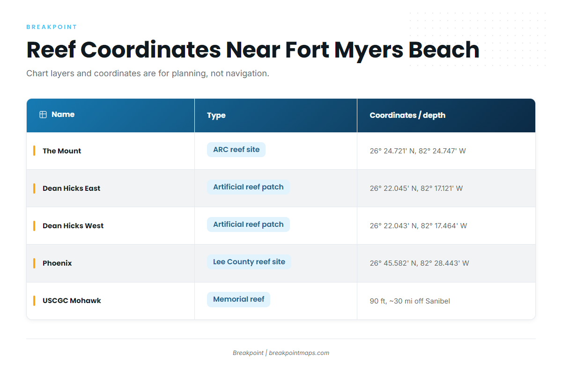Click the Memorial reef tag

coord(238,299)
